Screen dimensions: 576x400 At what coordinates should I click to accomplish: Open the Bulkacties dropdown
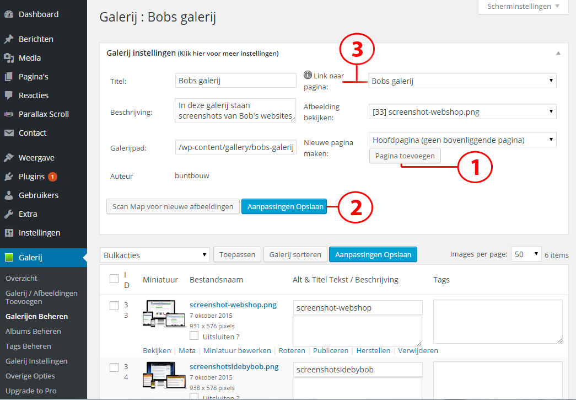click(x=155, y=255)
